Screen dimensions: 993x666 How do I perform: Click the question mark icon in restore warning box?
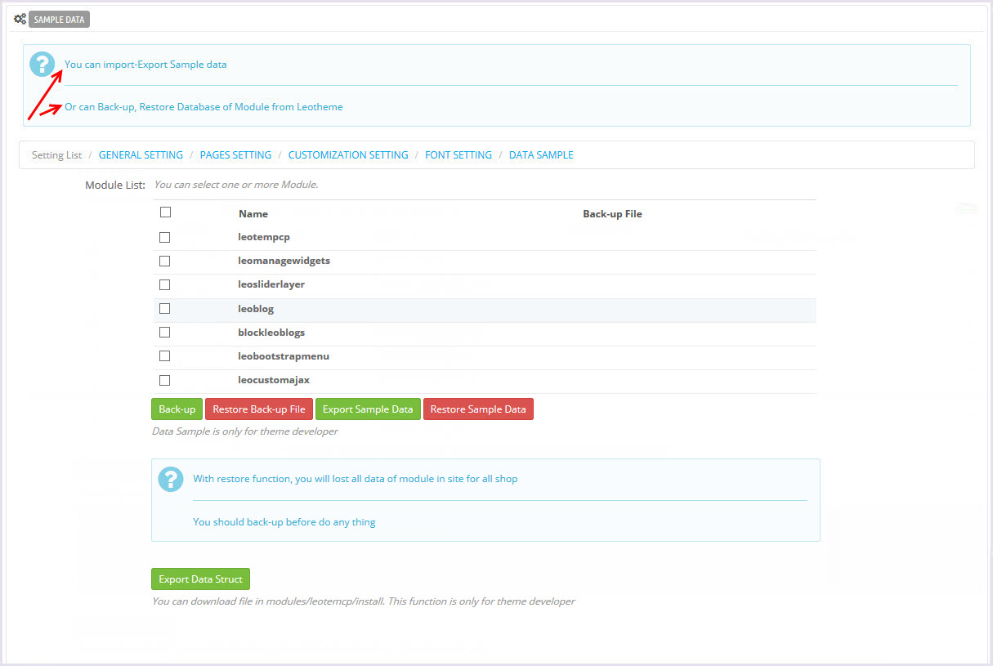tap(170, 479)
